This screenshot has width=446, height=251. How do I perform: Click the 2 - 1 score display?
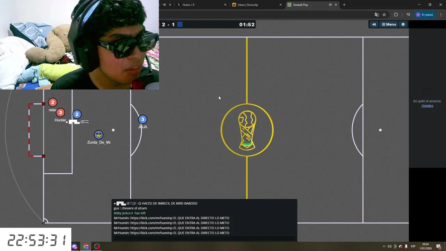[168, 24]
